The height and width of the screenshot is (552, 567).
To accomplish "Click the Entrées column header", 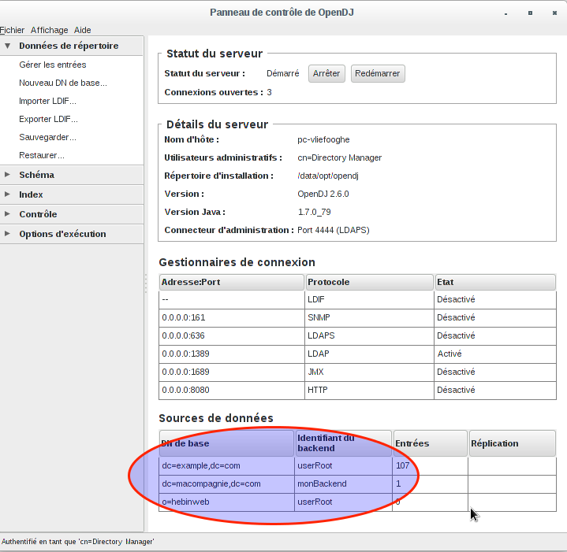I will (431, 443).
